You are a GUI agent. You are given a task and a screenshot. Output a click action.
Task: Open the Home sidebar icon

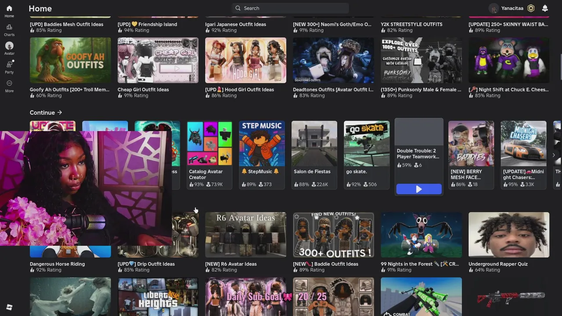click(9, 8)
